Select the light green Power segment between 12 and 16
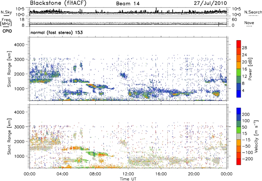The image size is (262, 181). click(x=239, y=73)
